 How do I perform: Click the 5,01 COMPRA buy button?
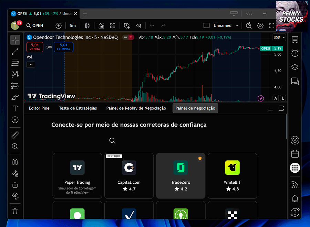pyautogui.click(x=63, y=47)
